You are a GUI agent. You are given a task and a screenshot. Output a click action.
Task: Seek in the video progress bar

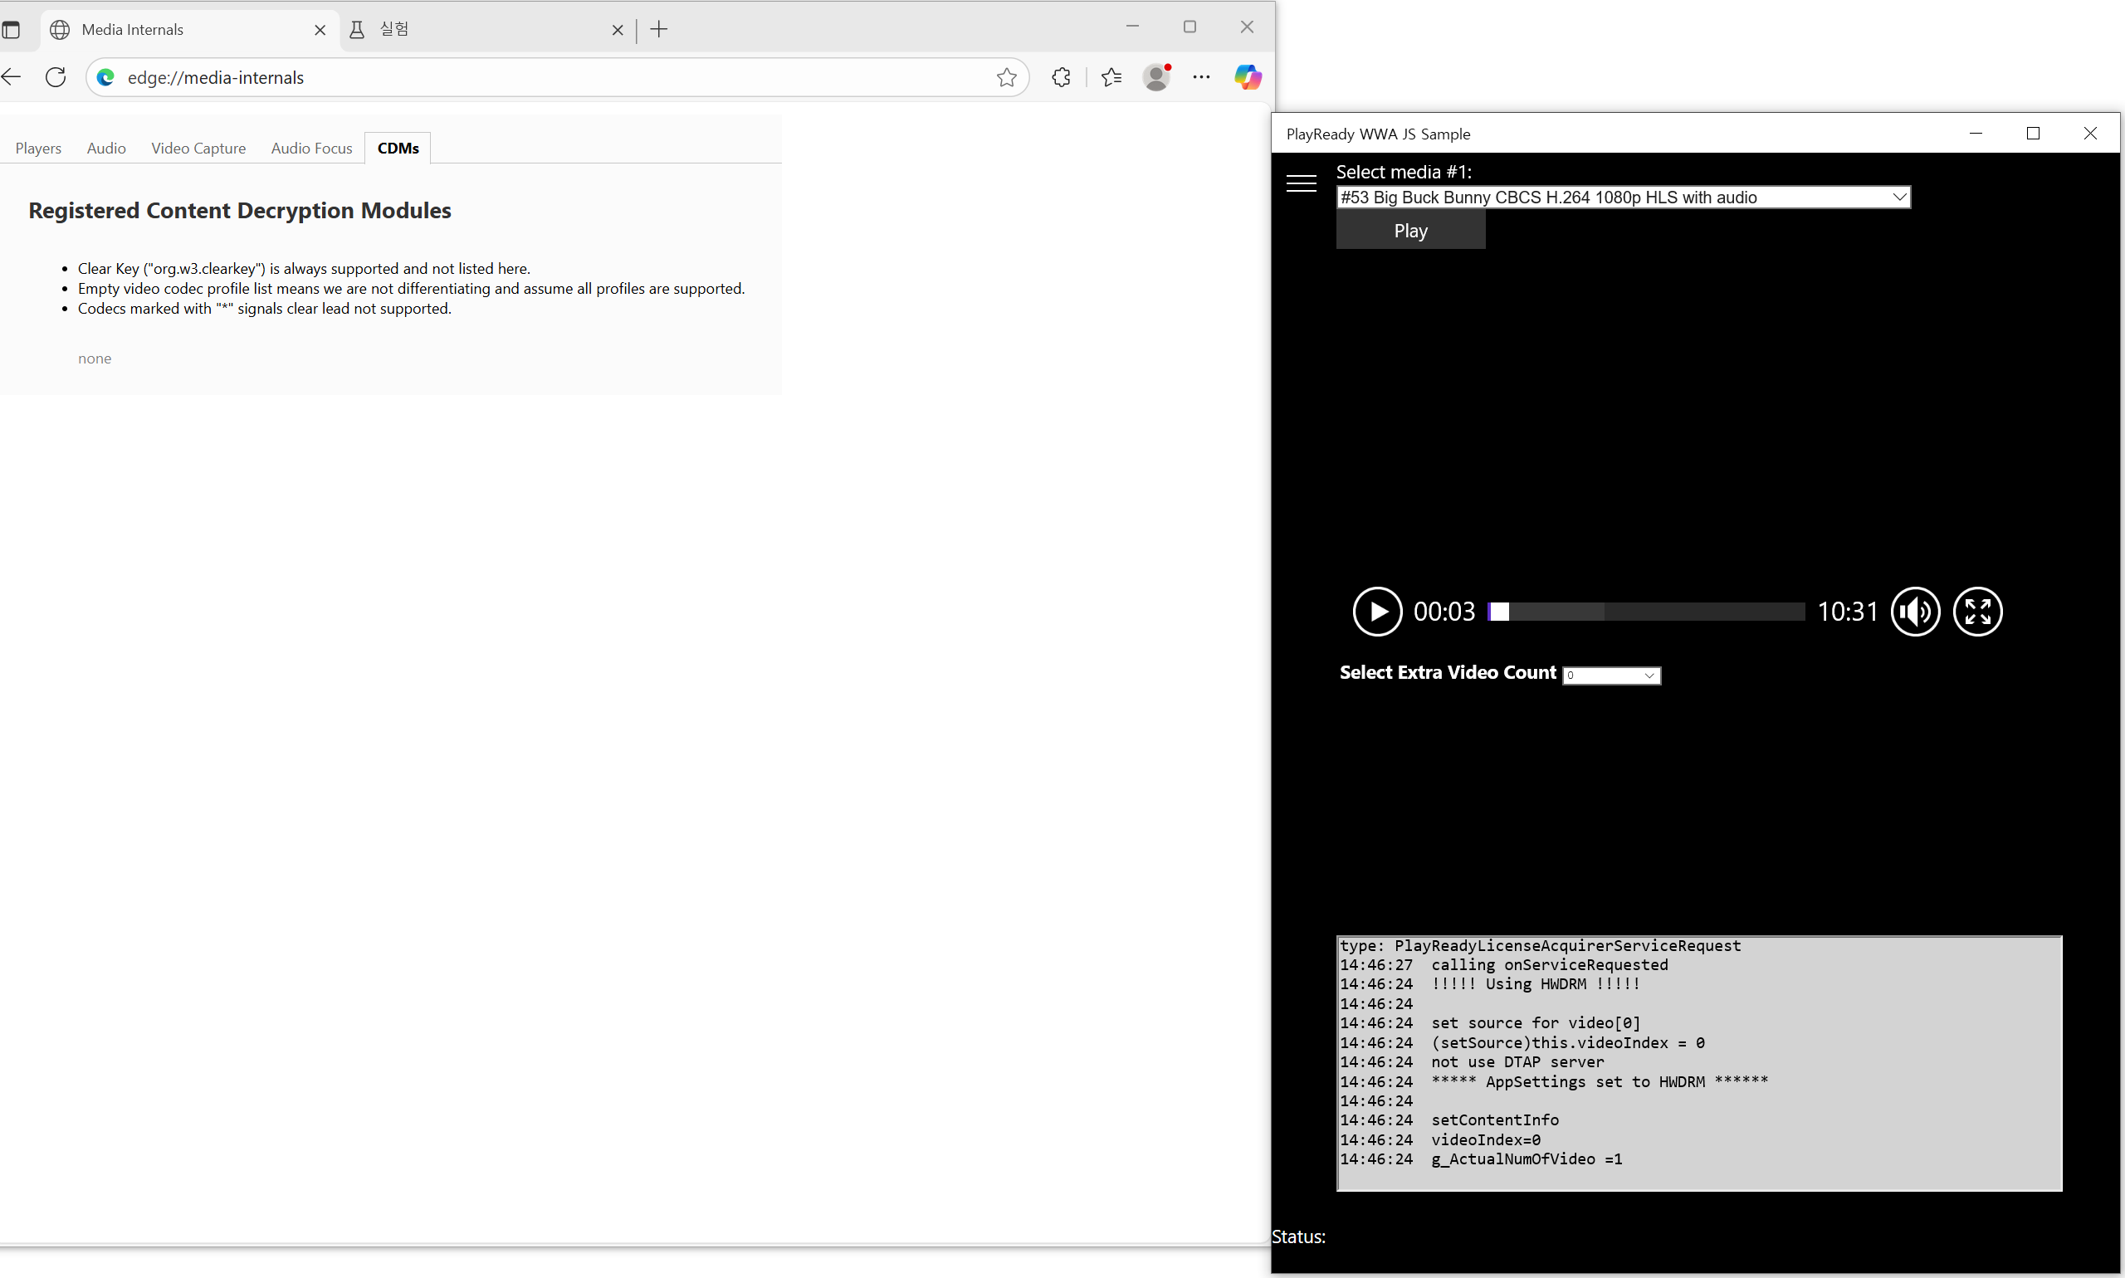1645,612
